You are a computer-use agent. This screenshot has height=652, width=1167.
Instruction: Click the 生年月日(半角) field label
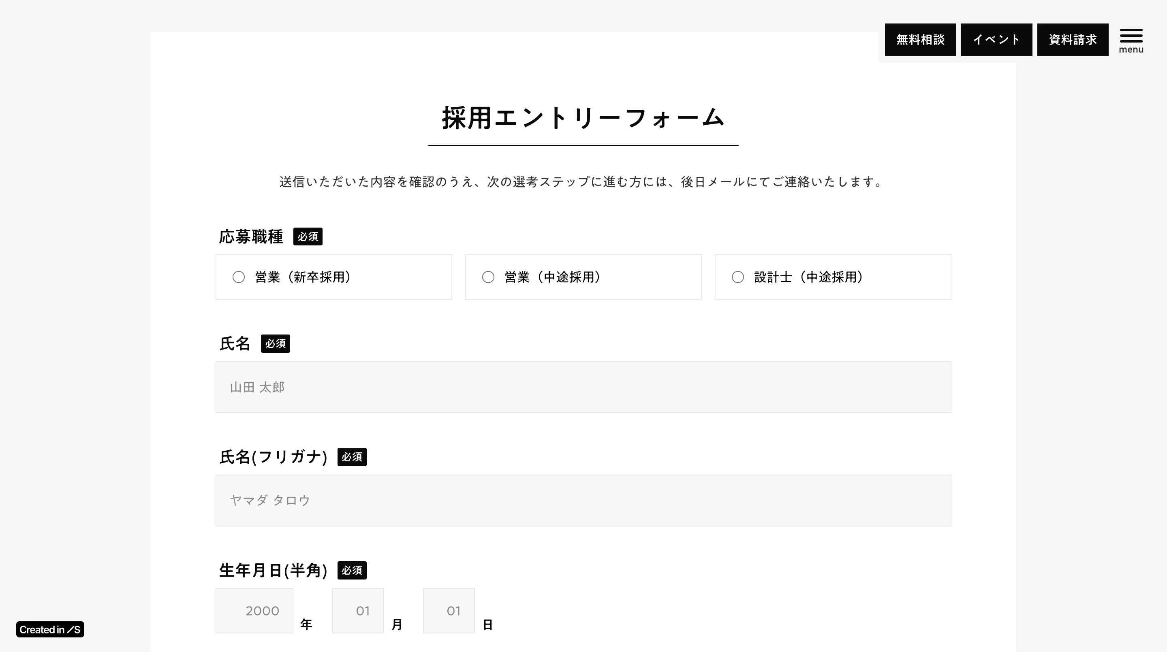click(x=273, y=570)
